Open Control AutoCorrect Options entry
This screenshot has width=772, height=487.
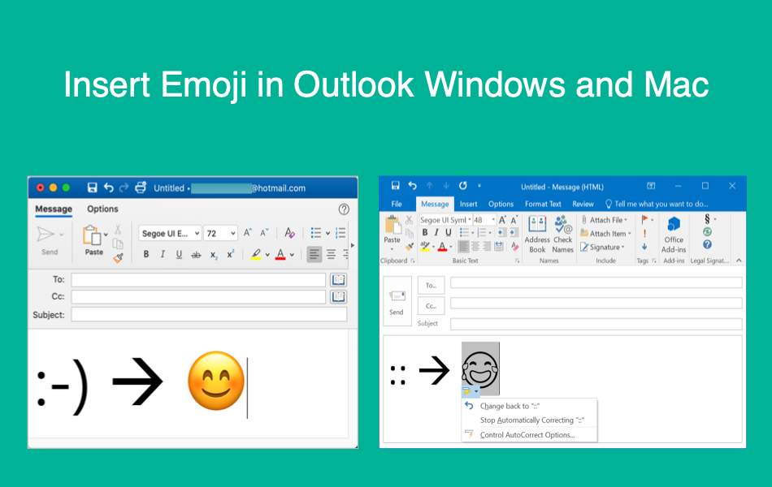click(527, 435)
